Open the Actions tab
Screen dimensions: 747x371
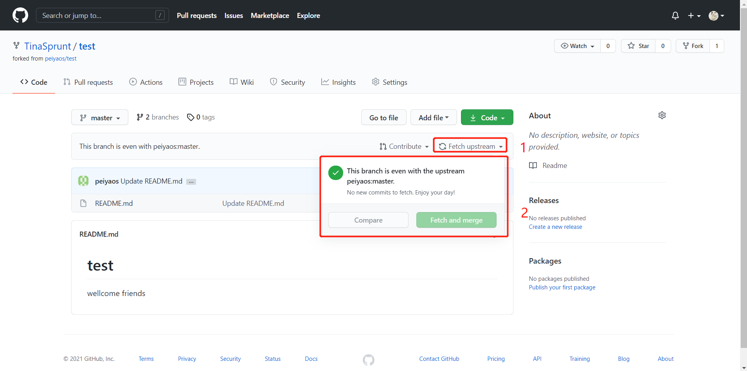pyautogui.click(x=146, y=82)
